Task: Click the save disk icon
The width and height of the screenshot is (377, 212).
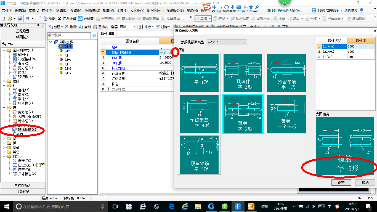Action: pyautogui.click(x=20, y=18)
